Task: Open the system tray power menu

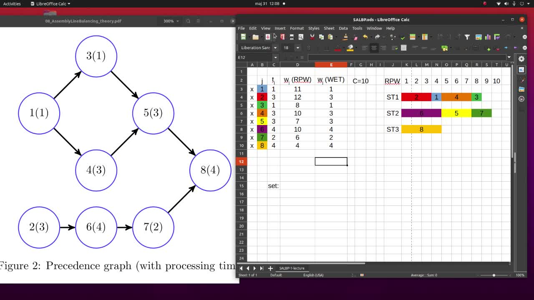Action: pos(524,4)
